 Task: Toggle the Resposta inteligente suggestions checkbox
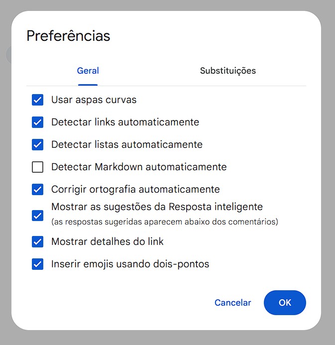pos(37,216)
